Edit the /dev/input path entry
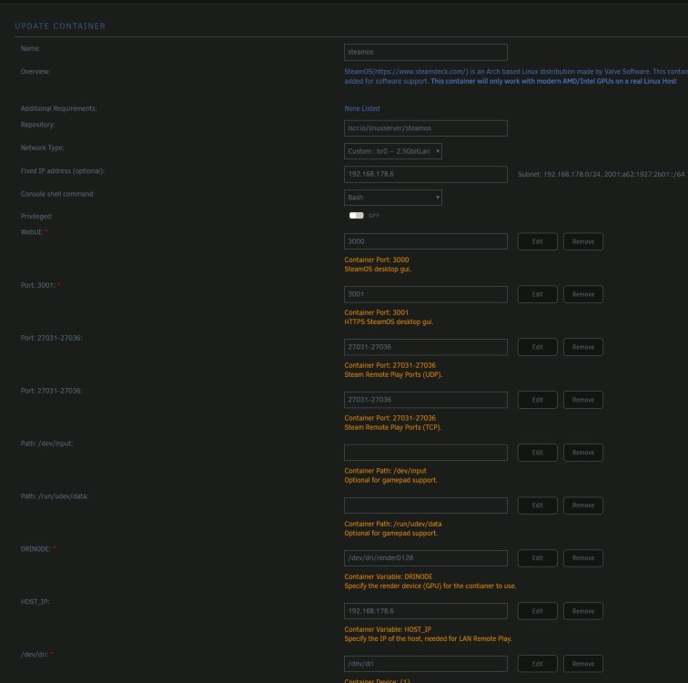The height and width of the screenshot is (683, 688). point(538,453)
